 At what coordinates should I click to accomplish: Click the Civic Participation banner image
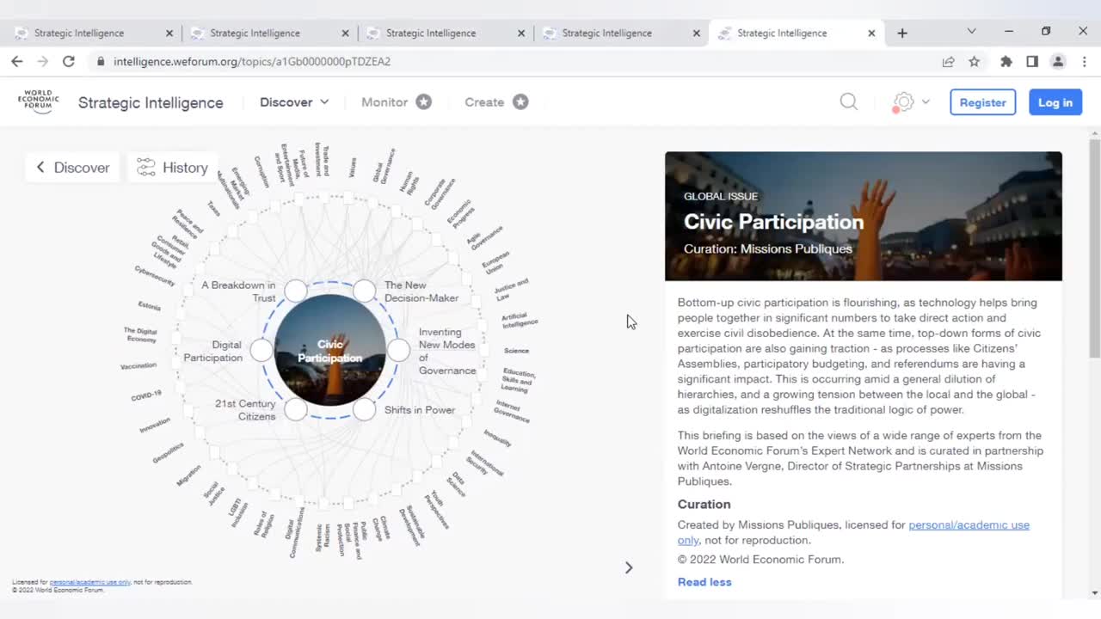(x=863, y=216)
